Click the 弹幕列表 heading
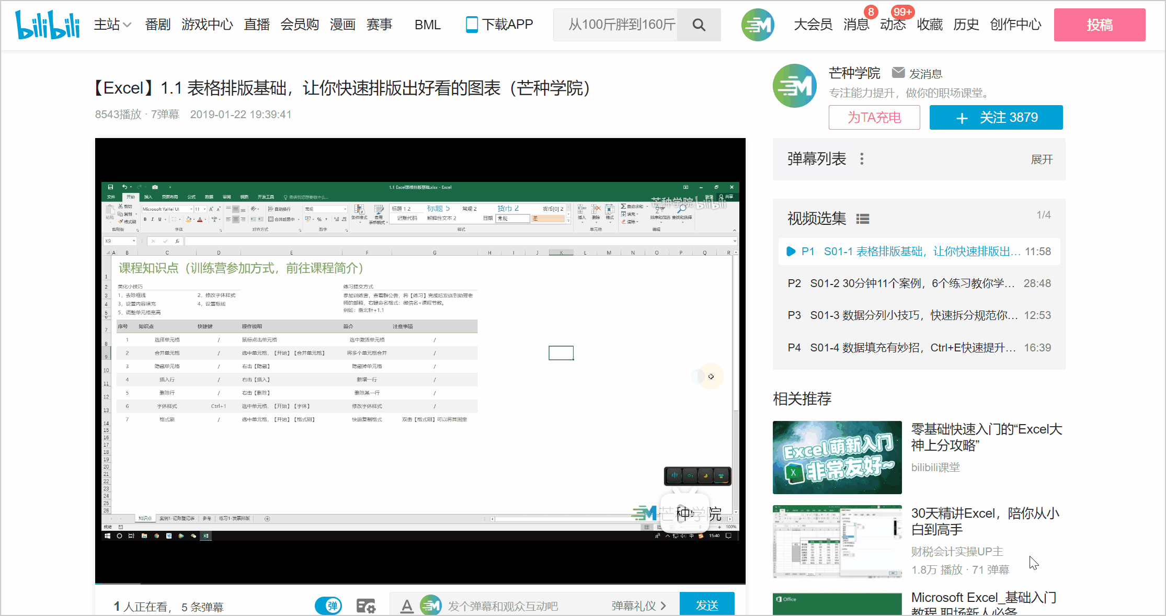 click(817, 159)
